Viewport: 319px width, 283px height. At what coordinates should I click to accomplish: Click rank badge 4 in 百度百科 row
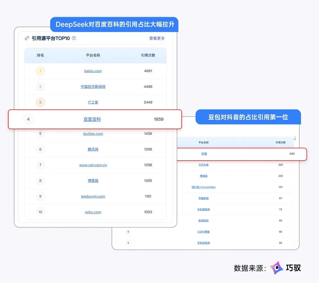point(28,119)
